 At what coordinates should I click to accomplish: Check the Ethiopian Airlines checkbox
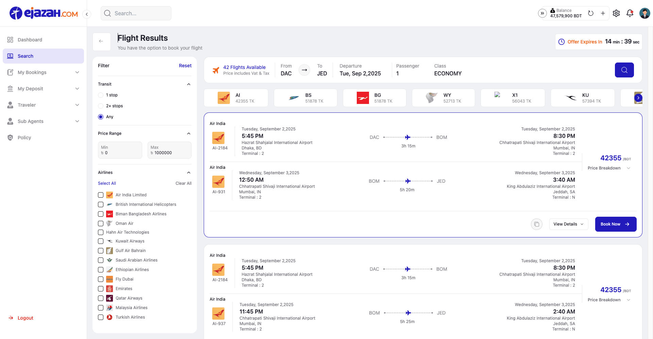pyautogui.click(x=101, y=270)
